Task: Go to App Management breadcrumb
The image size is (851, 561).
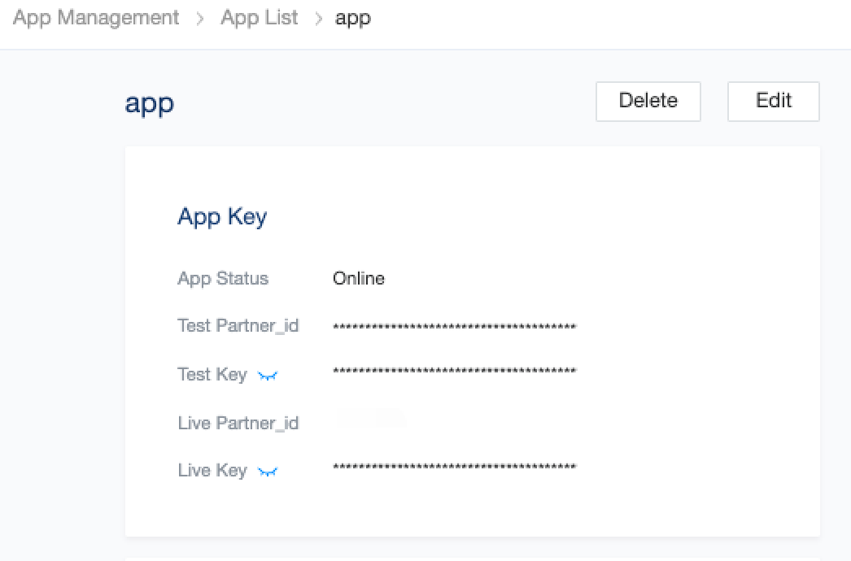Action: pos(96,17)
